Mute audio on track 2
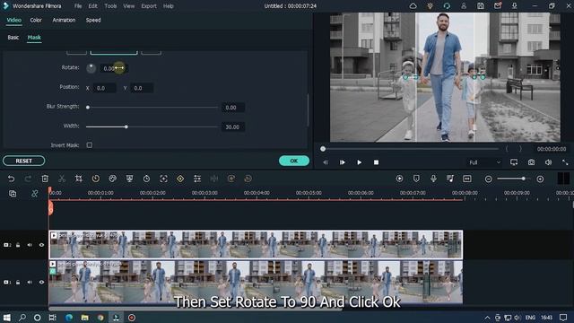574x323 pixels. pos(30,245)
